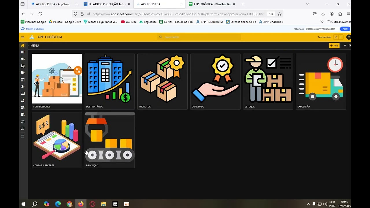Open the table-grid view icon in the sidebar
Image resolution: width=370 pixels, height=208 pixels.
coord(23,52)
